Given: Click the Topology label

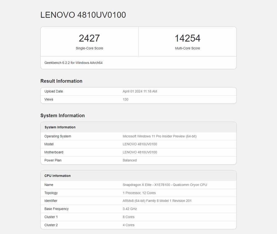Looking at the screenshot, I should click(x=51, y=193).
